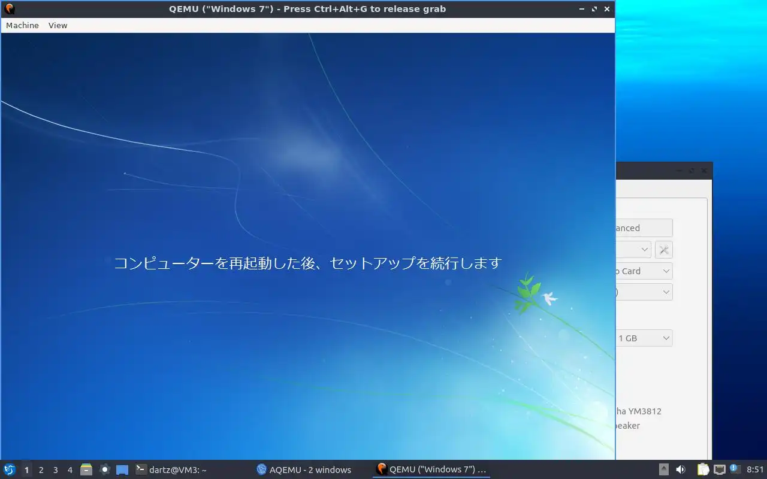Image resolution: width=767 pixels, height=479 pixels.
Task: Switch to workspace 4
Action: tap(70, 470)
